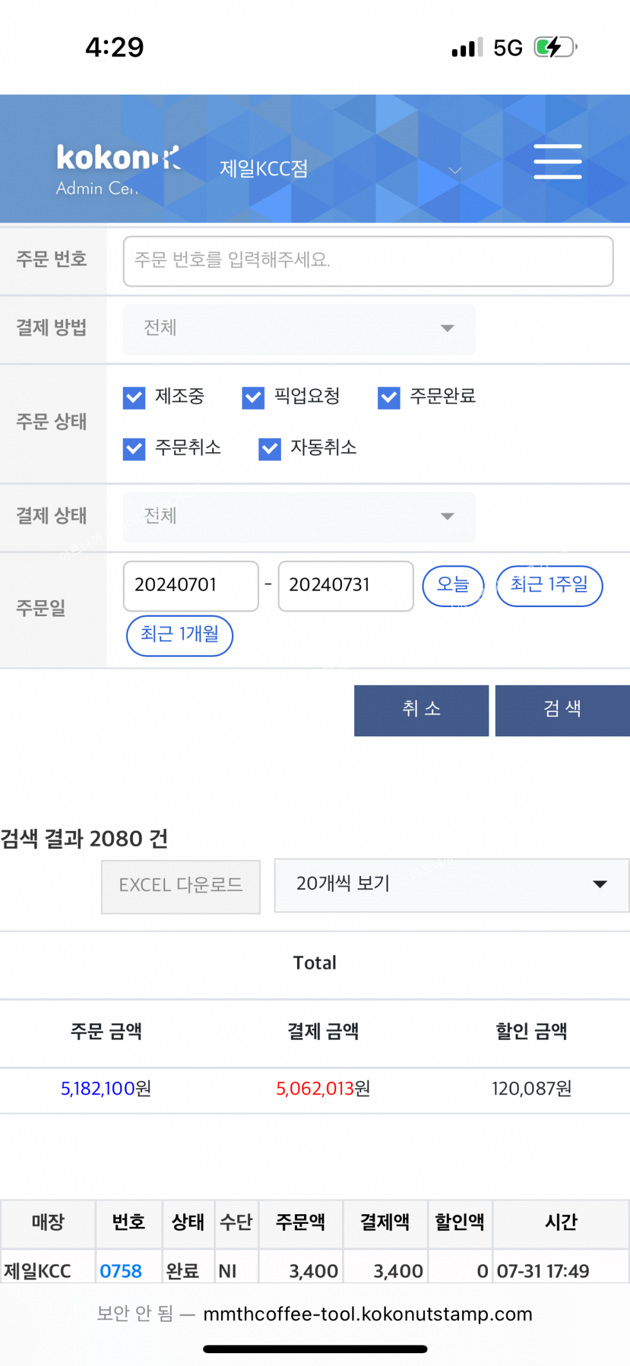Uncheck the 제조중 order status checkbox
Screen dimensions: 630x1366
coord(134,397)
